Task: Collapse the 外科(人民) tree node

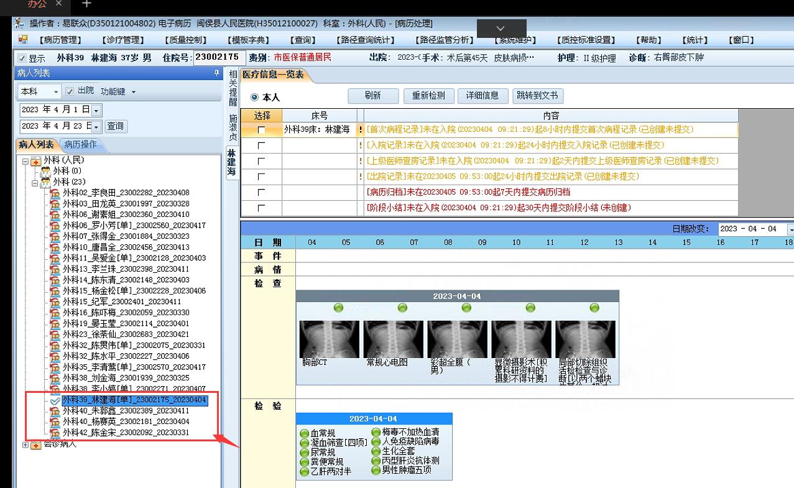Action: coord(25,161)
